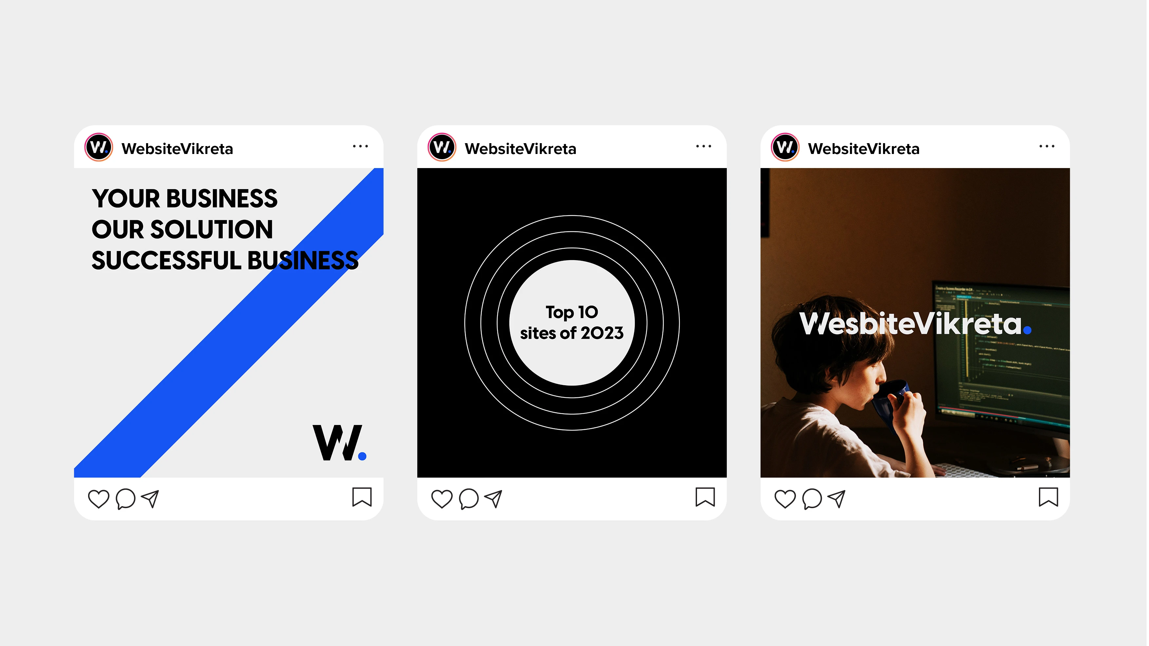The height and width of the screenshot is (646, 1149).
Task: Share the Your Business Our Solution post
Action: coord(150,499)
